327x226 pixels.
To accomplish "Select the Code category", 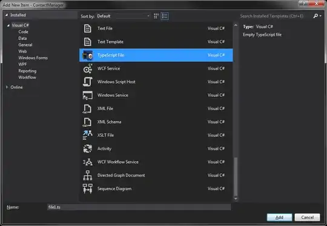I will [x=23, y=32].
